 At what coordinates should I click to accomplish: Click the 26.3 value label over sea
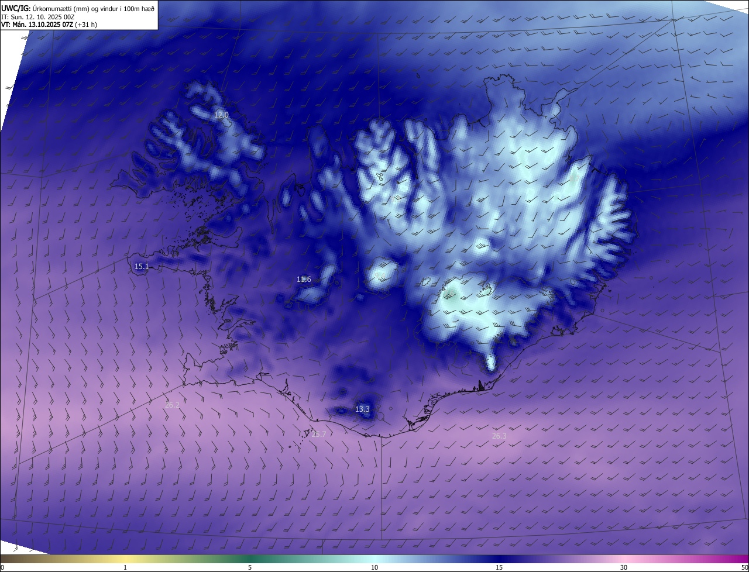(499, 436)
